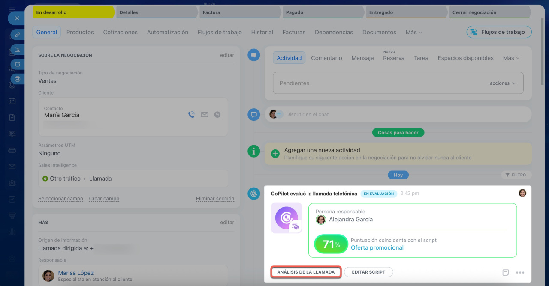Image resolution: width=549 pixels, height=286 pixels.
Task: Open the Filtro button in the timeline
Action: click(516, 175)
